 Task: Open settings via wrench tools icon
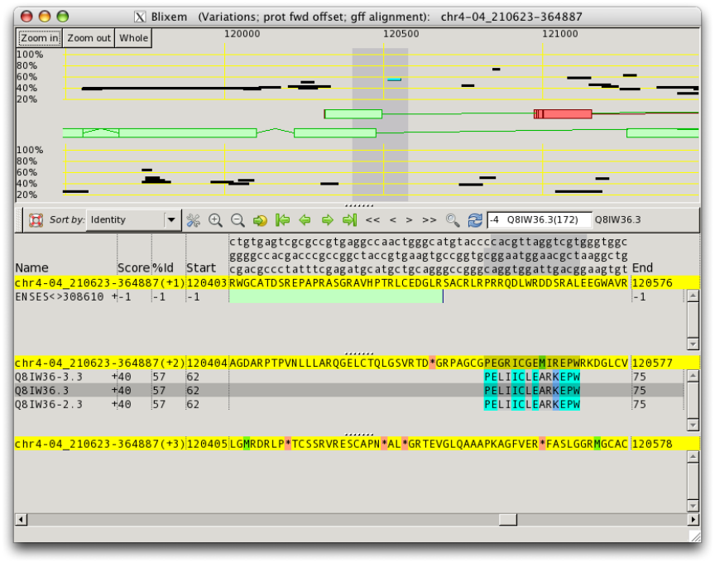click(194, 220)
